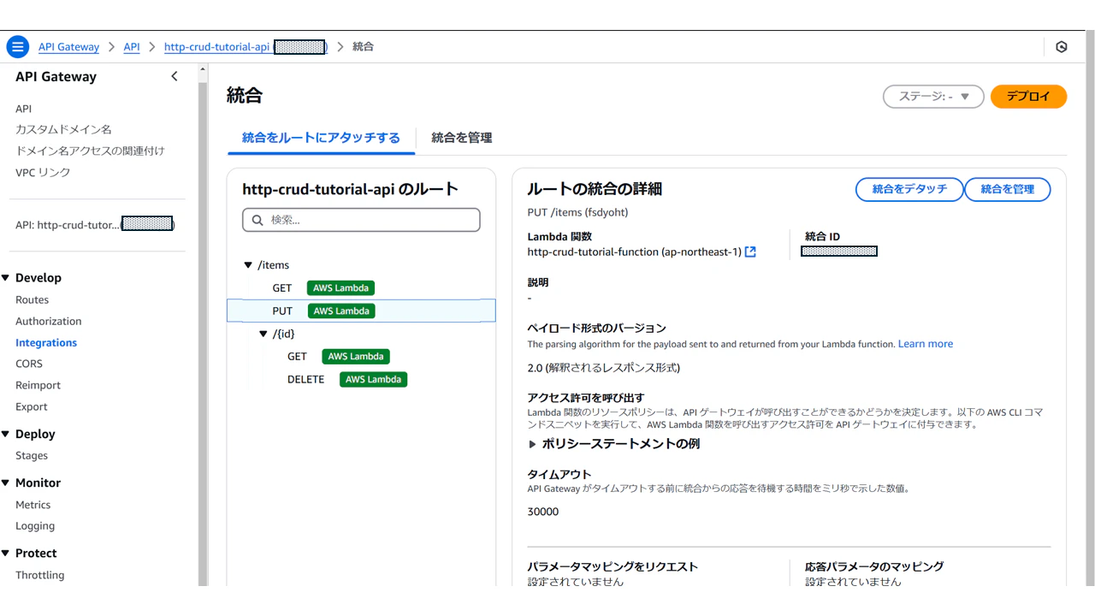
Task: Click the hexagon settings icon at top right
Action: point(1062,47)
